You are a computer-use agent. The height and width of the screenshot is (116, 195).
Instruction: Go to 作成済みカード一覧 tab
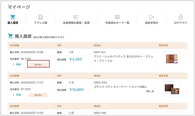(x=117, y=23)
